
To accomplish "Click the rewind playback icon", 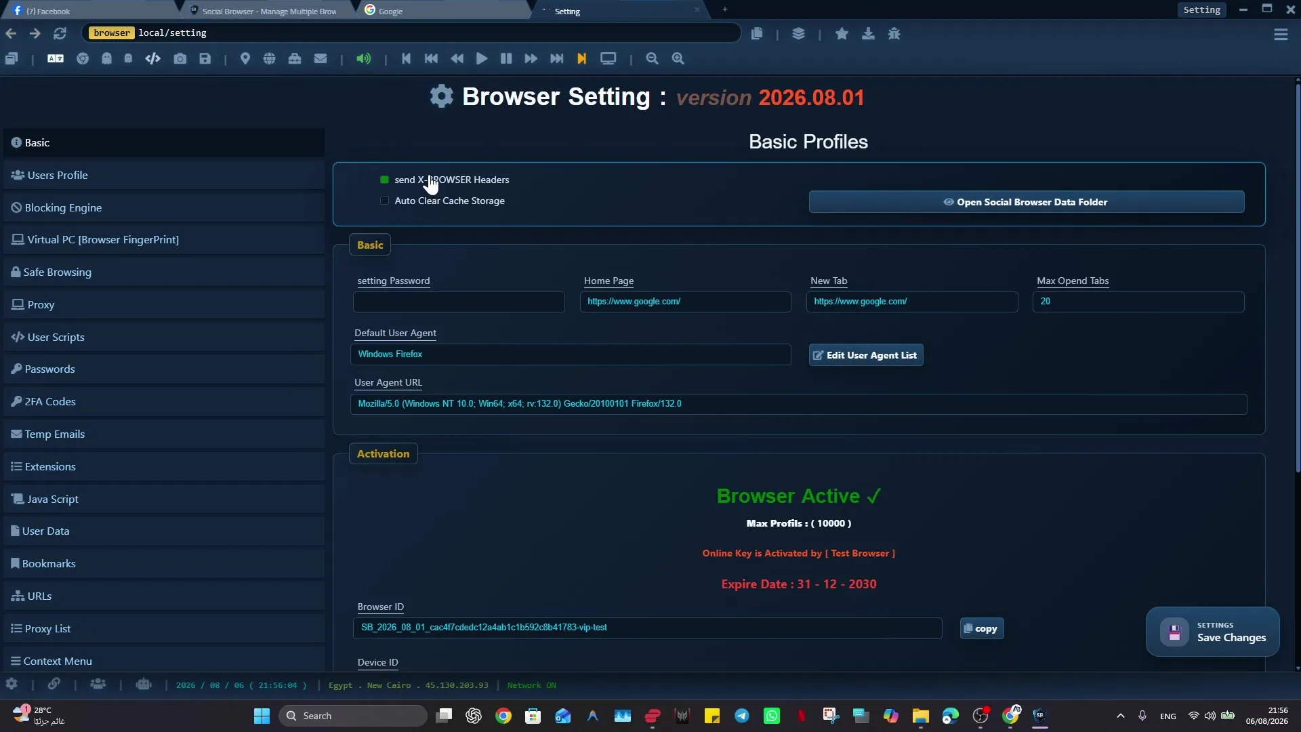I will pyautogui.click(x=457, y=59).
